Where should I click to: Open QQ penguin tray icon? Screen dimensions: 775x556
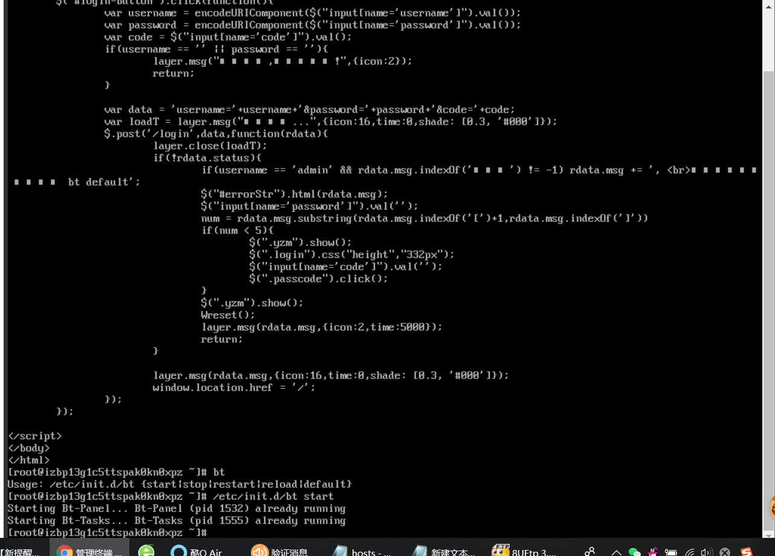click(x=652, y=552)
